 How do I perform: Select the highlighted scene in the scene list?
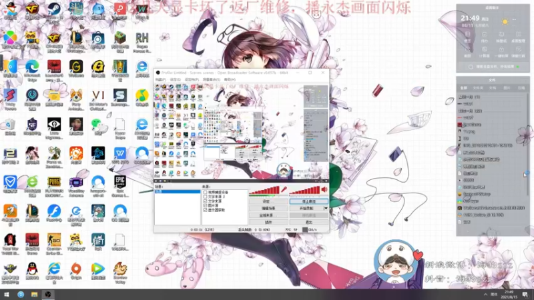pos(178,192)
